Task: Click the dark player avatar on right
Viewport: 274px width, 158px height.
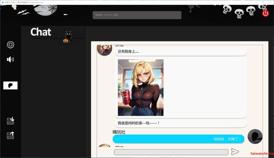Action: coord(255,137)
